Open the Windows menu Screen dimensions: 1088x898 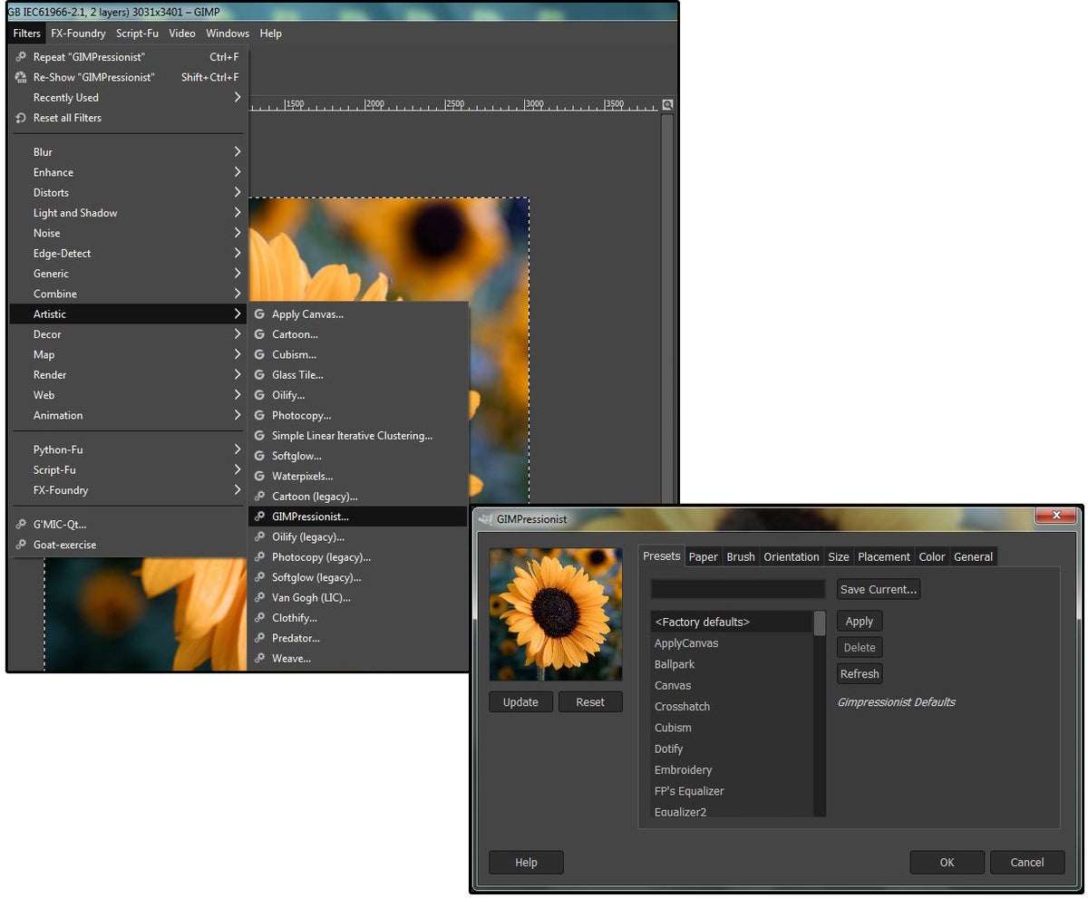(x=228, y=34)
